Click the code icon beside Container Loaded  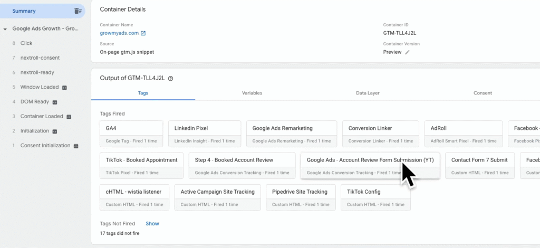69,117
